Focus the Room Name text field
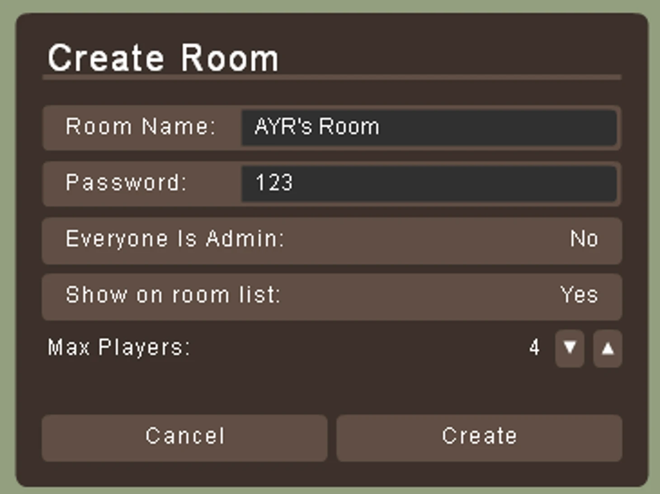660x494 pixels. 429,128
